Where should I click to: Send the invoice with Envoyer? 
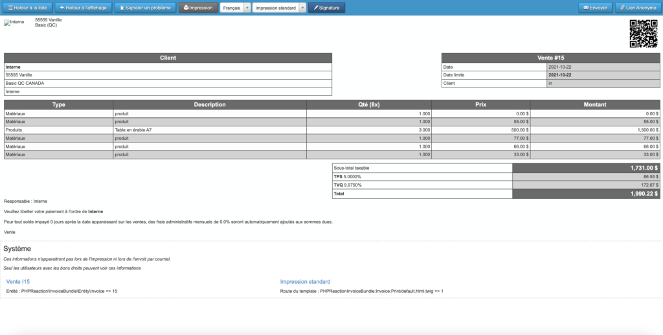595,8
